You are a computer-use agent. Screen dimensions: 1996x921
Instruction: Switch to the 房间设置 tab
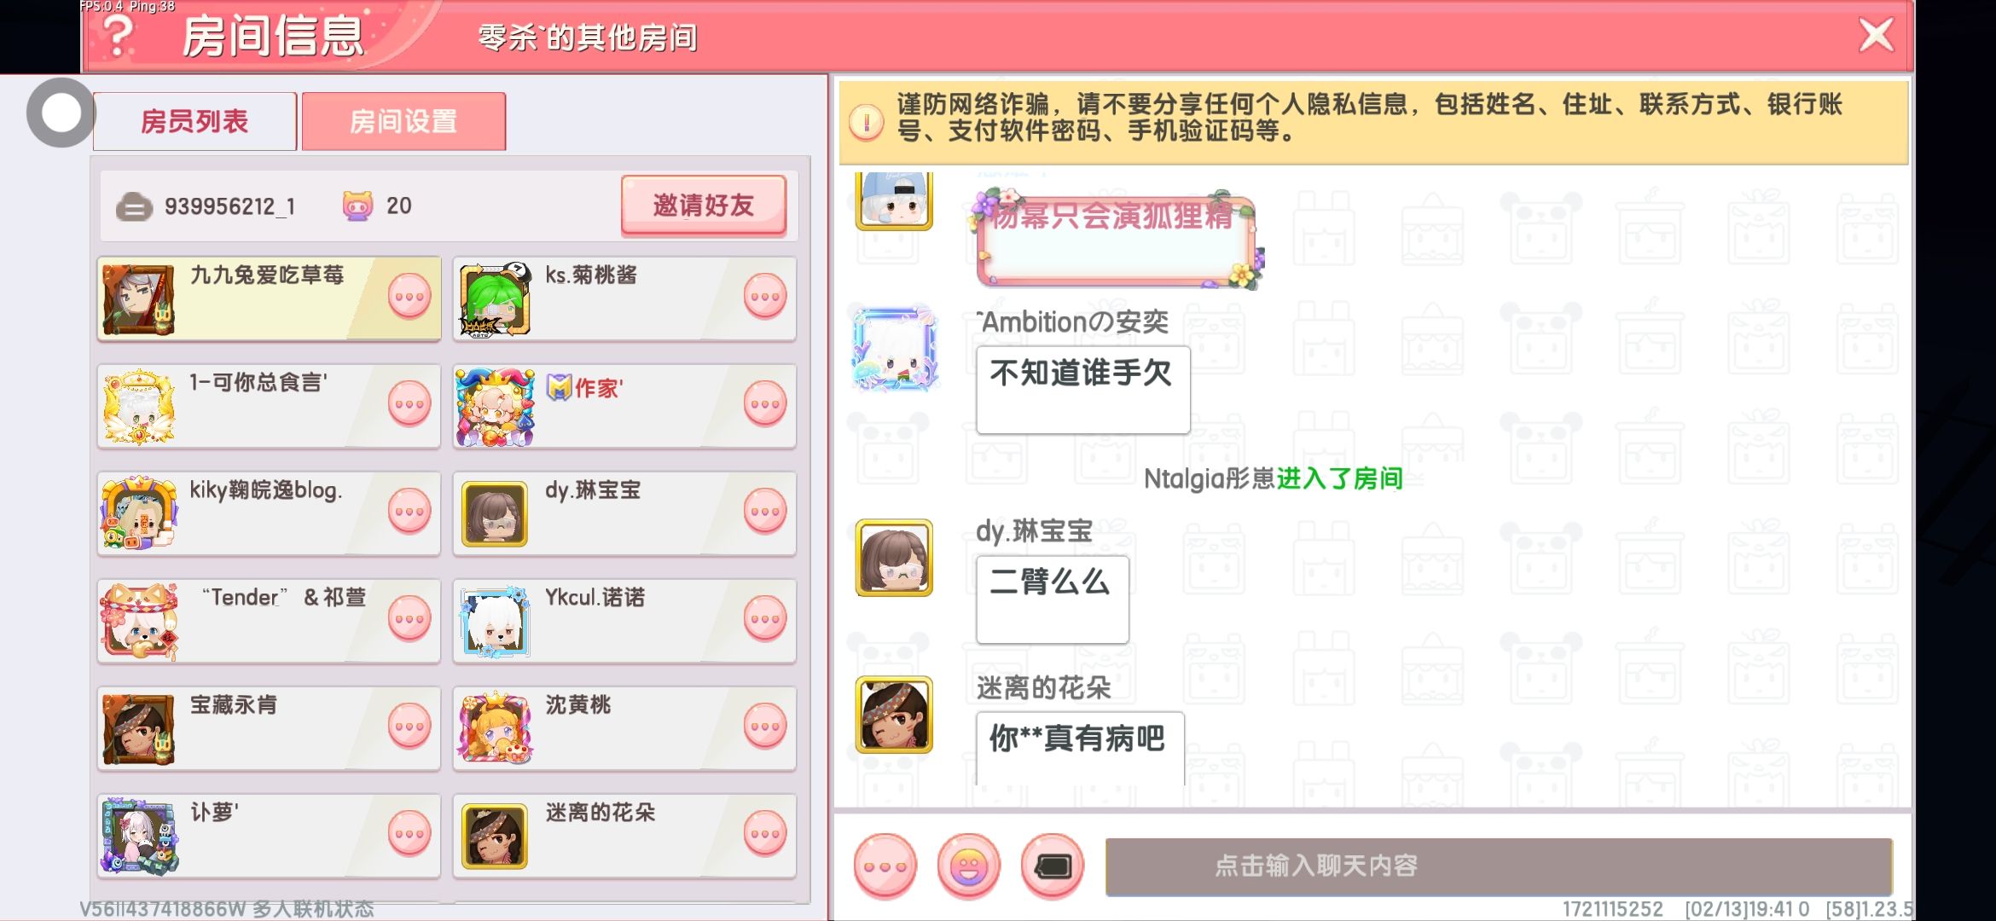(x=403, y=121)
